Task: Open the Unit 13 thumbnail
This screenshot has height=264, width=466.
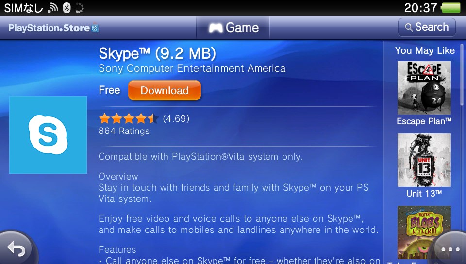Action: (x=424, y=160)
